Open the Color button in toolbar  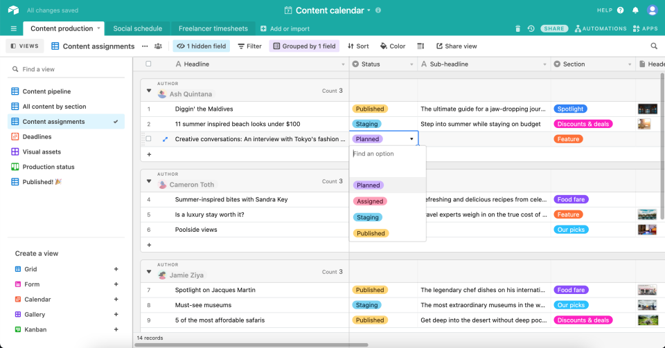pos(393,46)
